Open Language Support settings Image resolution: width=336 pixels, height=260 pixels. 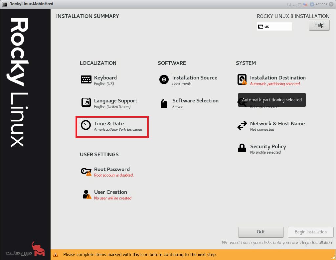tap(109, 103)
